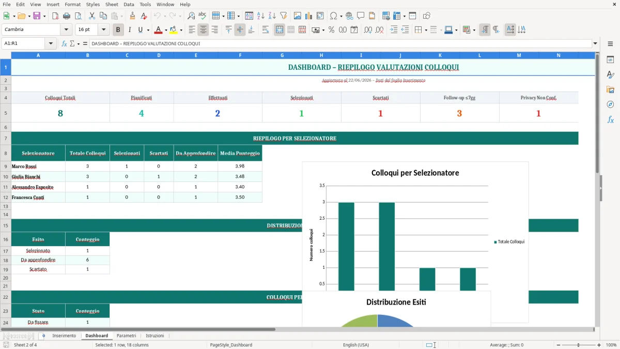Open the underline style dropdown arrow
The image size is (620, 349).
click(148, 30)
